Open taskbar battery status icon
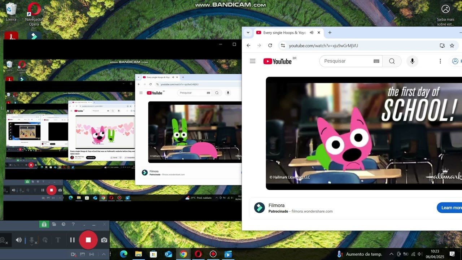 (x=406, y=254)
